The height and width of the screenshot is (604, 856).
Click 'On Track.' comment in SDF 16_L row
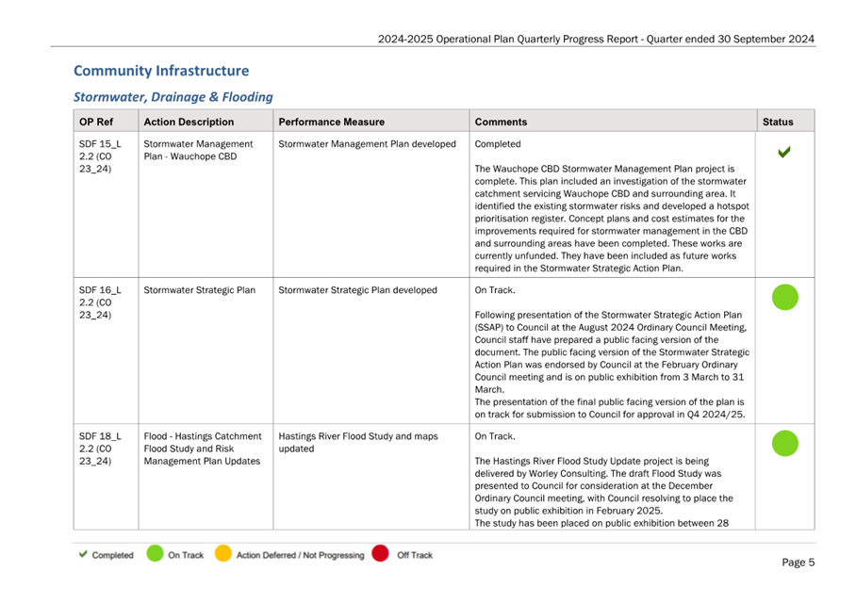click(x=495, y=290)
